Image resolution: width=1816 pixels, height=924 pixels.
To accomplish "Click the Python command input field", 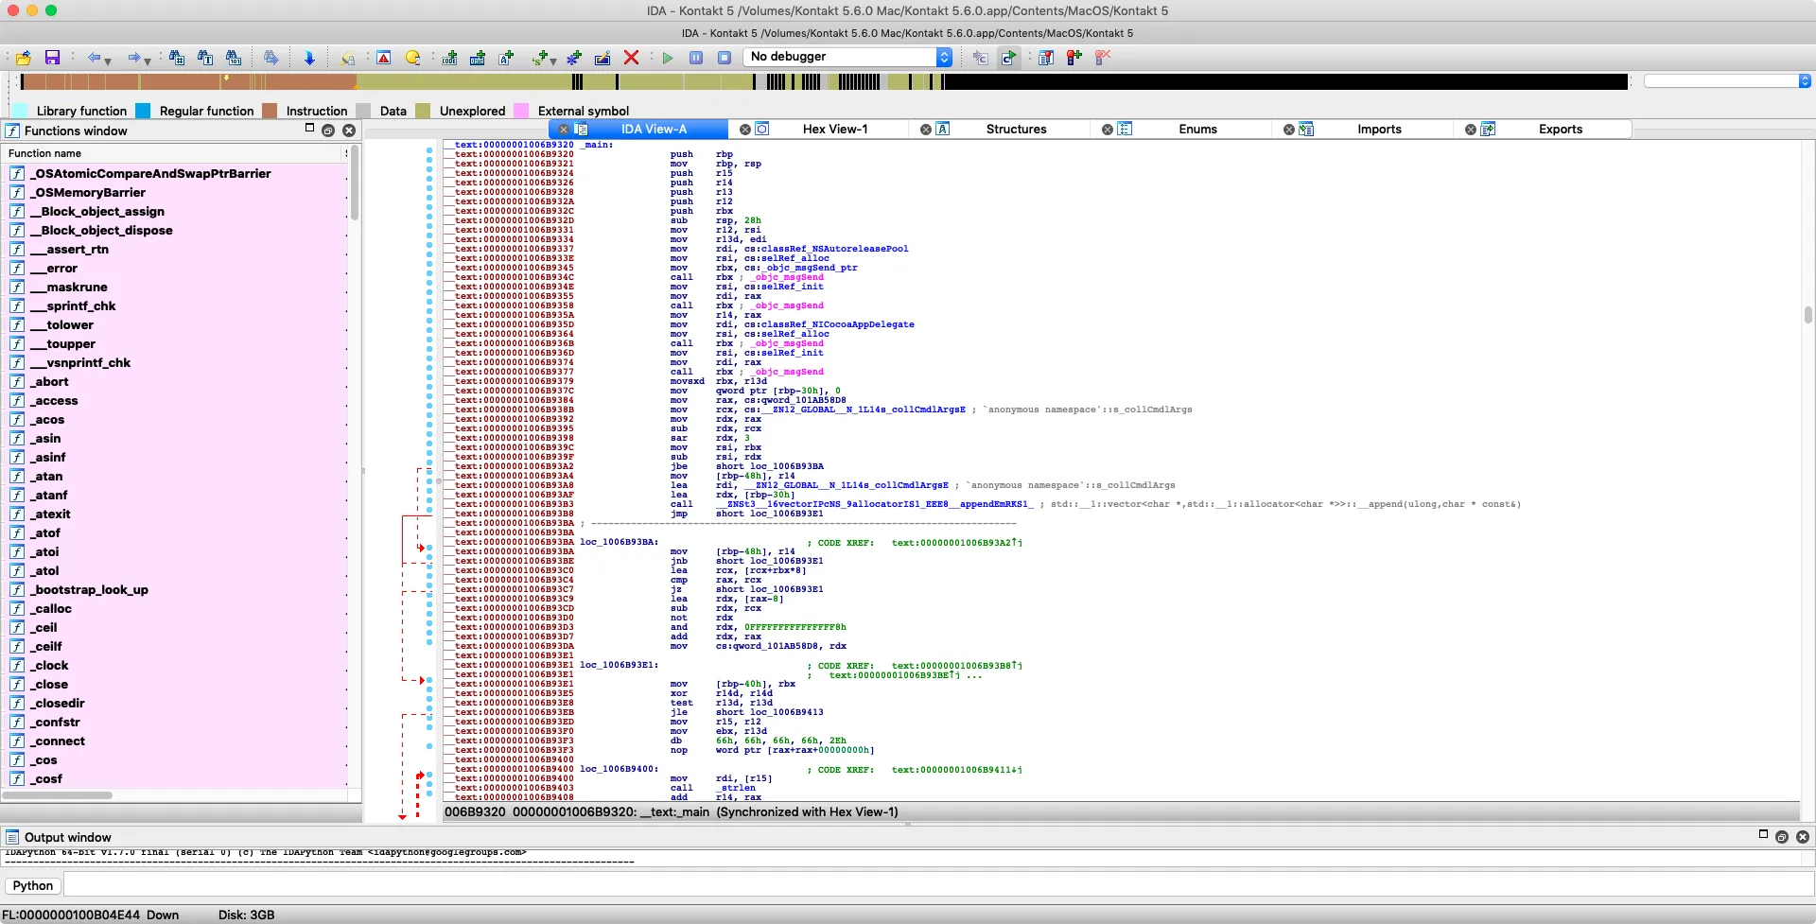I will pyautogui.click(x=936, y=885).
